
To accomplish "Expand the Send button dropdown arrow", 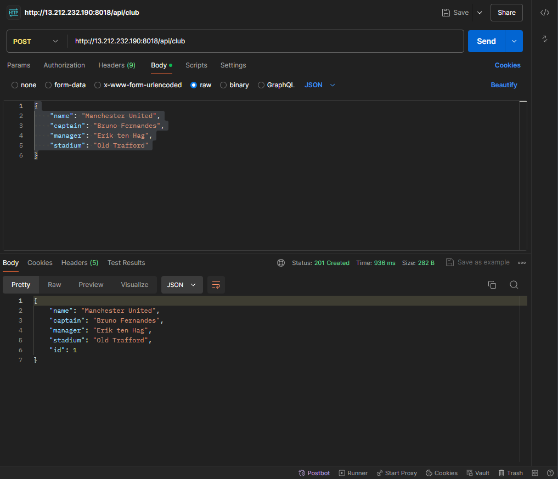I will click(x=514, y=41).
